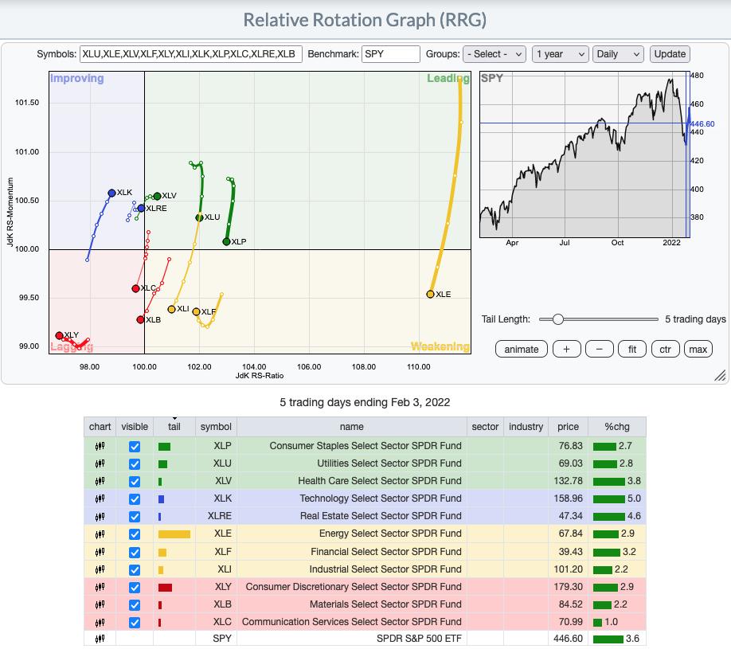Select the XLF marker on the graph

(x=196, y=311)
